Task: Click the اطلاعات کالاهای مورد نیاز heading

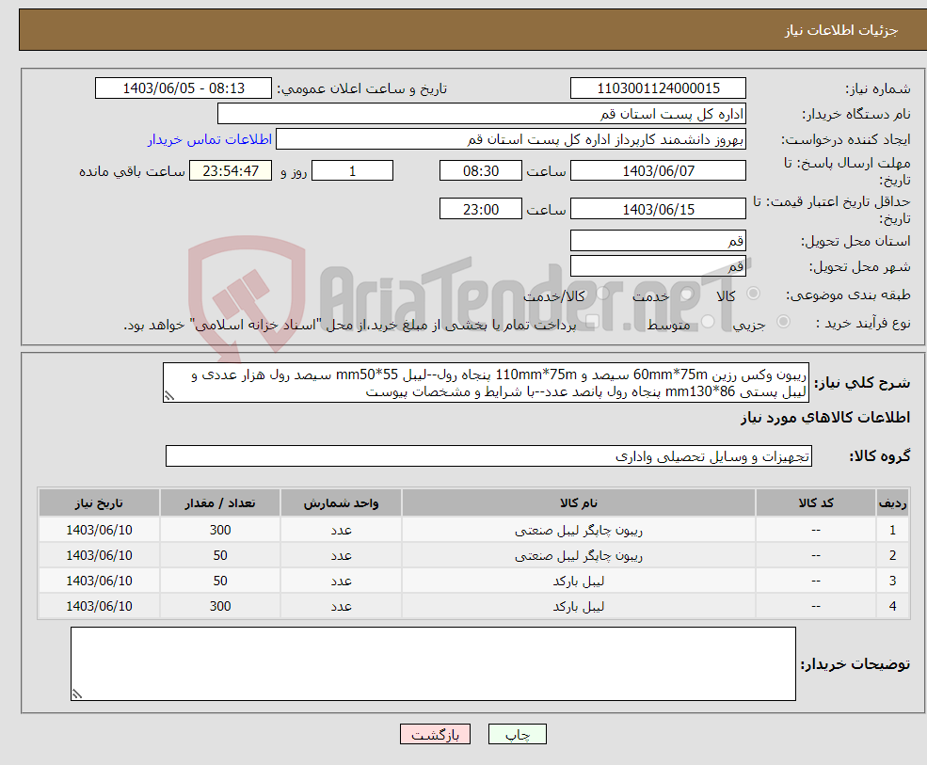Action: point(825,418)
